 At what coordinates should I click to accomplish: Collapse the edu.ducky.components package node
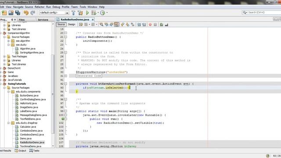point(8,92)
